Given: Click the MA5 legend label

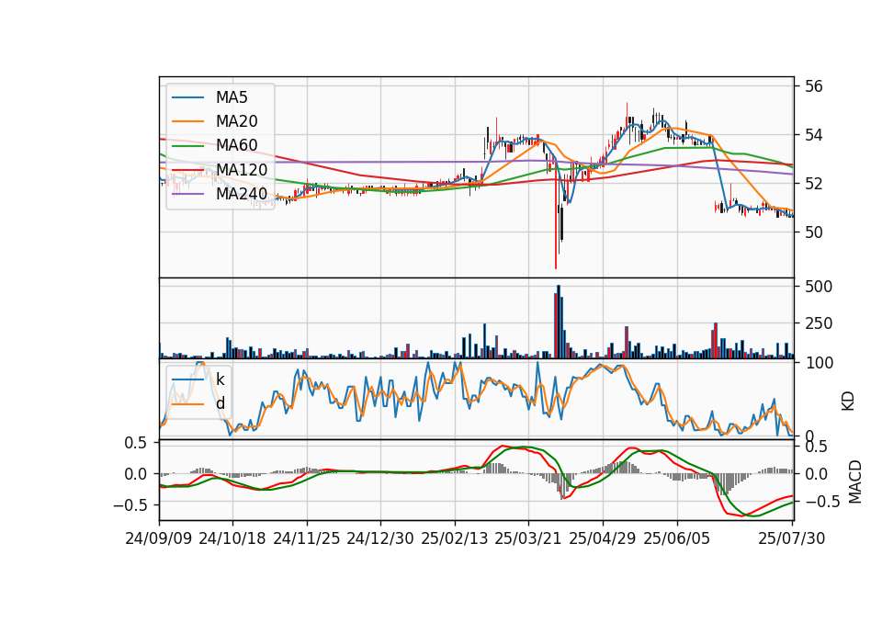Looking at the screenshot, I should tap(232, 97).
